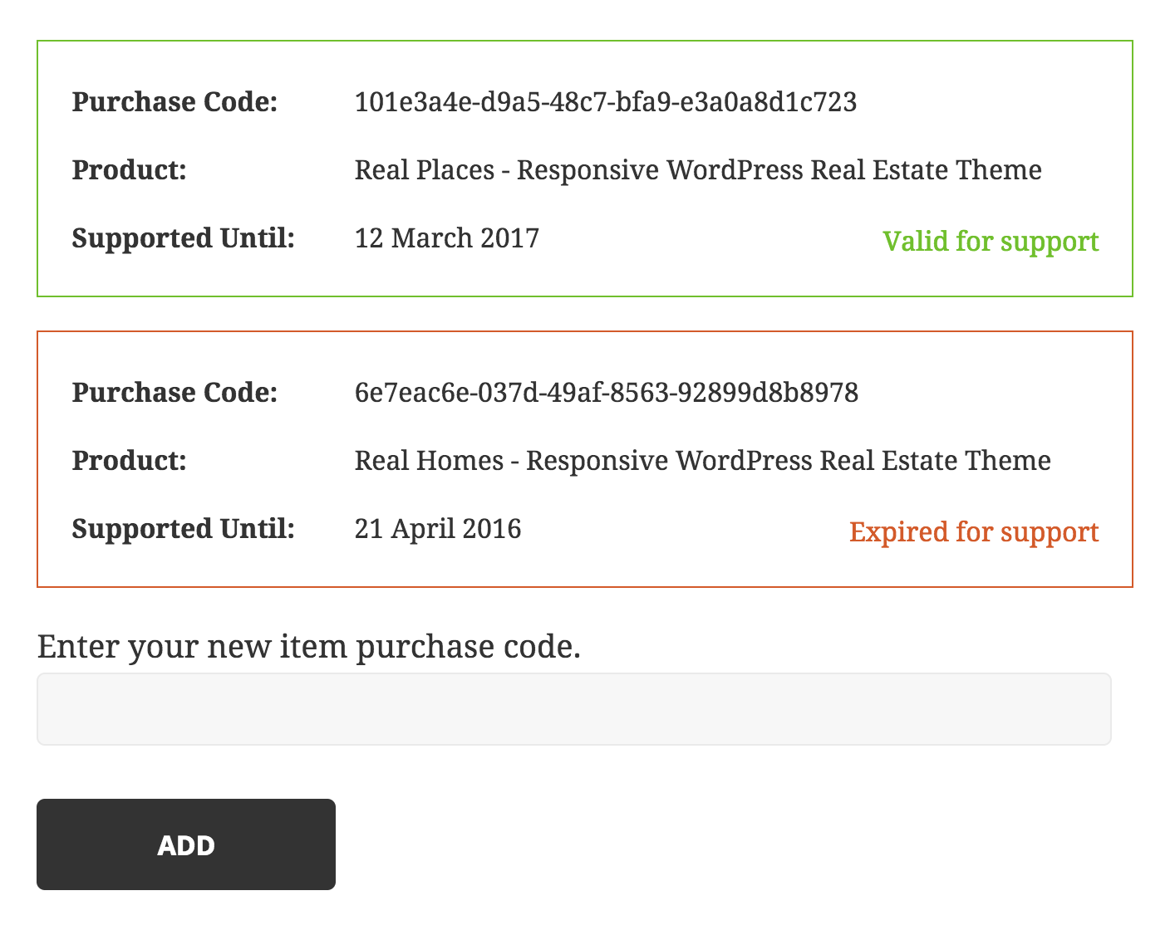The width and height of the screenshot is (1175, 925).
Task: Click the Valid for support status
Action: (991, 242)
